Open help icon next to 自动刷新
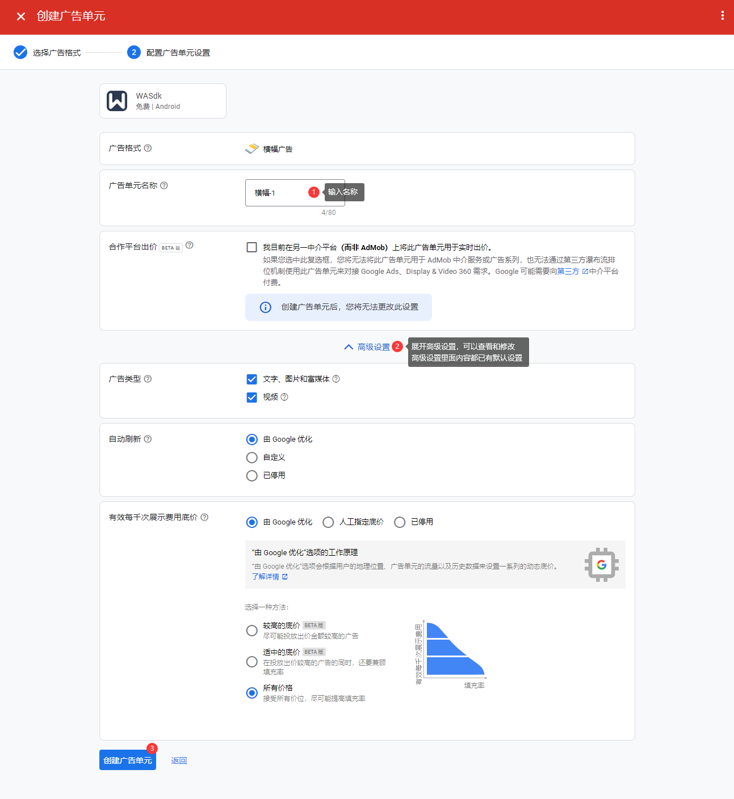This screenshot has height=799, width=734. pyautogui.click(x=148, y=439)
